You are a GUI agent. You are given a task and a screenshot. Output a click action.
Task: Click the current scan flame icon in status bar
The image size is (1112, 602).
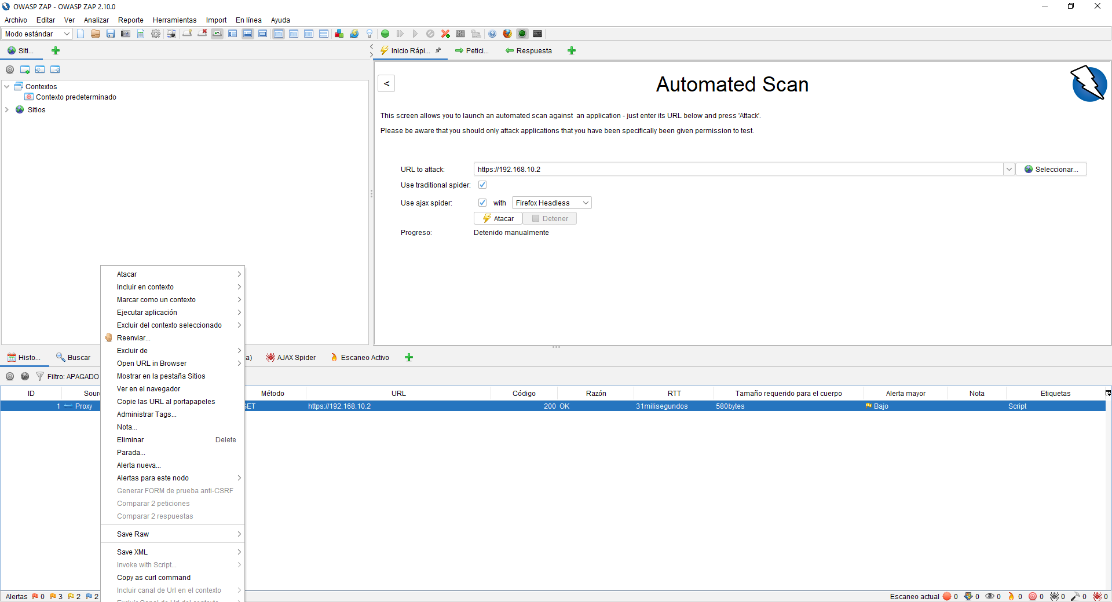1011,596
